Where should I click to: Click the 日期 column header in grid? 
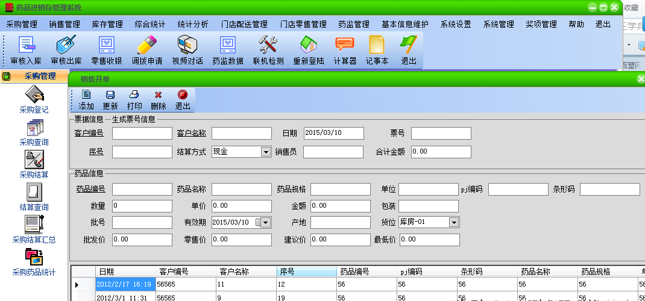pos(125,272)
